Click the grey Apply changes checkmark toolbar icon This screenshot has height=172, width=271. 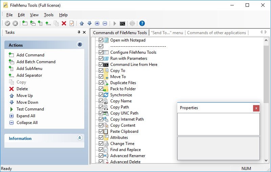7,23
